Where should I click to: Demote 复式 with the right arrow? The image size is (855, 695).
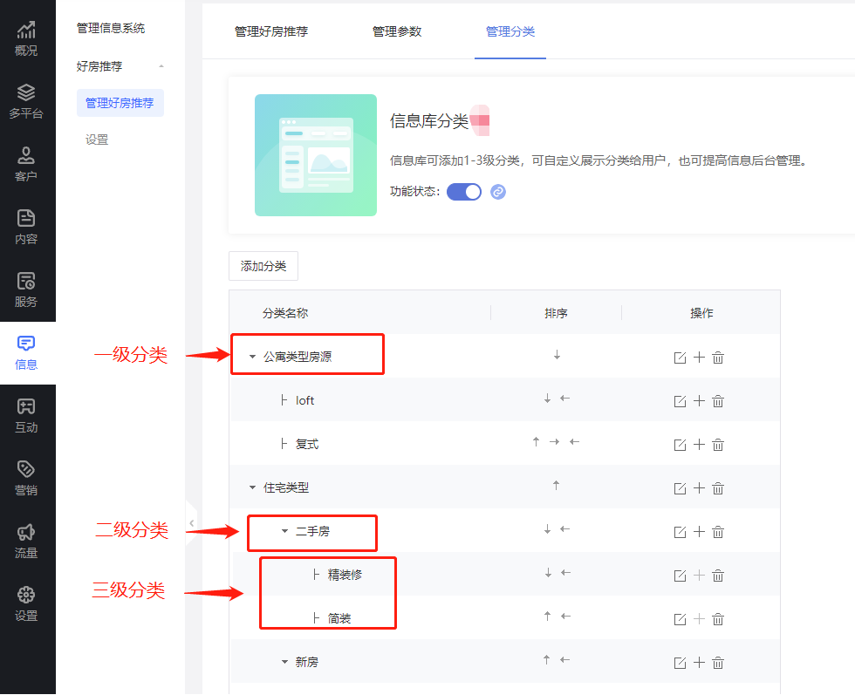click(x=555, y=441)
